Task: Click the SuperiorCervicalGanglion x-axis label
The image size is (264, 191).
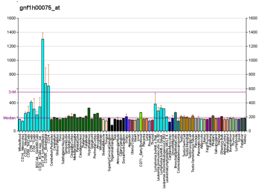Action: pos(109,152)
